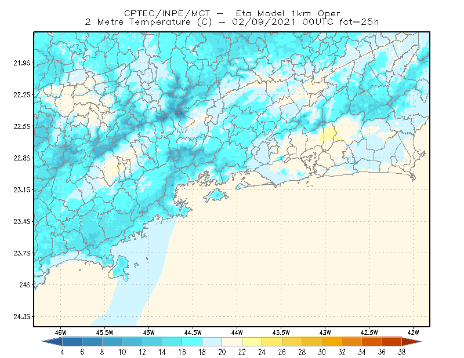Click the dark blue arrow below 4 on colorbar
Viewport: 464px width, 358px height.
(x=52, y=341)
